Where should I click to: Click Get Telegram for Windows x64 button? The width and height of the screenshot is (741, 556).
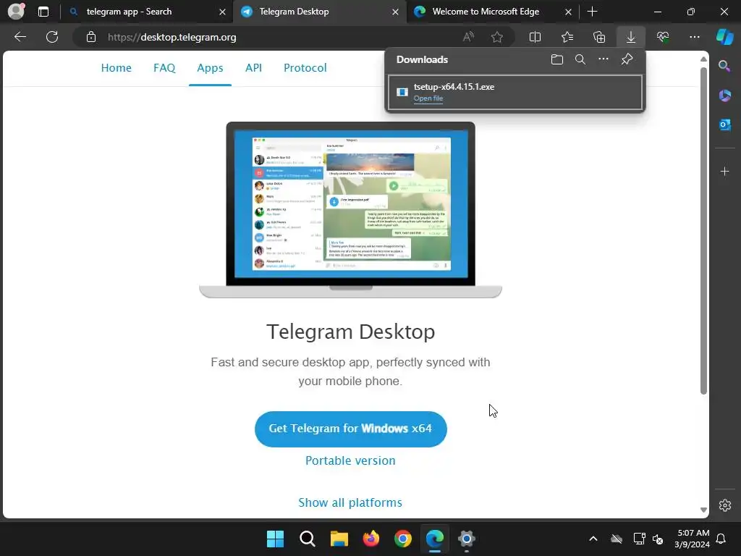coord(351,429)
